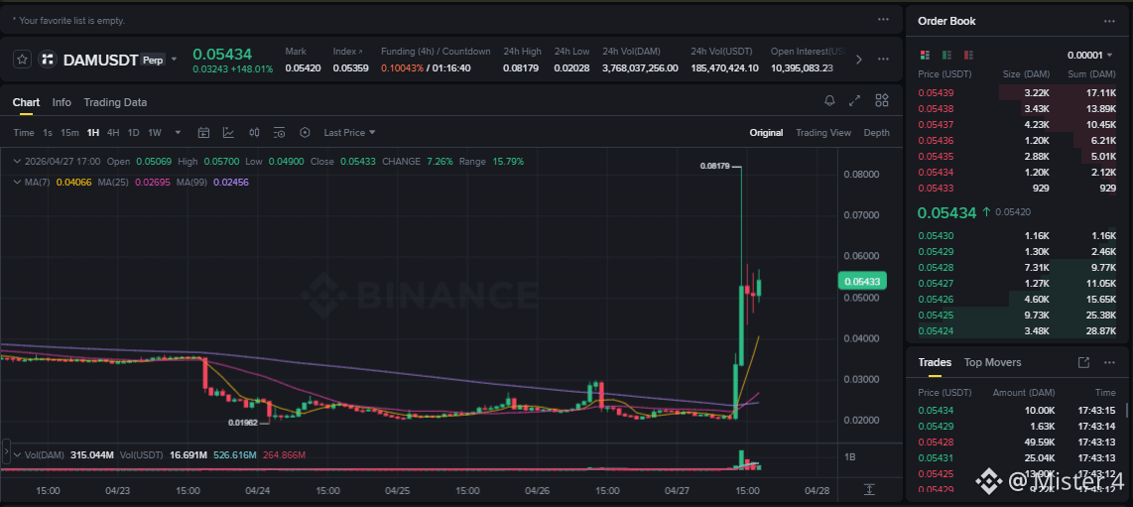Select the Time line chart mode
Viewport: 1133px width, 507px height.
click(24, 132)
